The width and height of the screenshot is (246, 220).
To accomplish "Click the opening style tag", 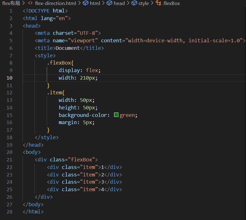I will pos(45,55).
